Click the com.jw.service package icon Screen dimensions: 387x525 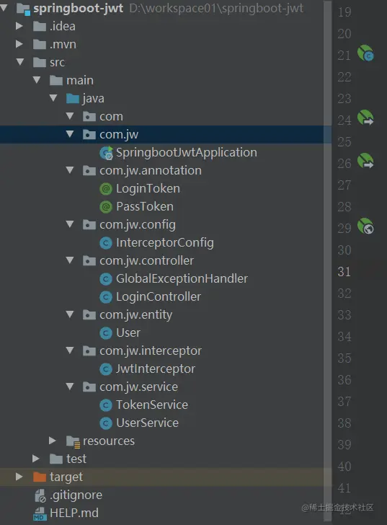coord(89,387)
